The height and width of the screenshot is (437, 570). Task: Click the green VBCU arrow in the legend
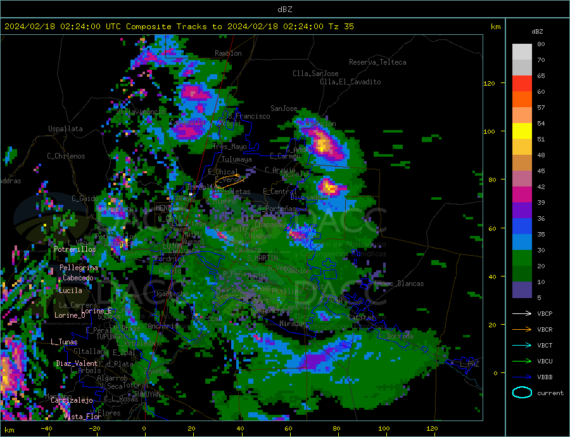coord(522,362)
